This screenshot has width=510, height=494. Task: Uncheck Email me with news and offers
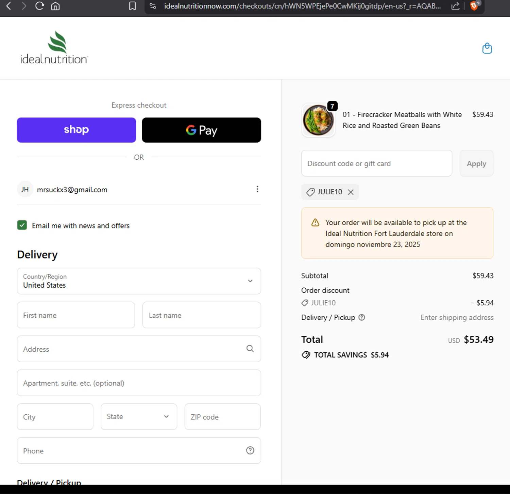[22, 225]
